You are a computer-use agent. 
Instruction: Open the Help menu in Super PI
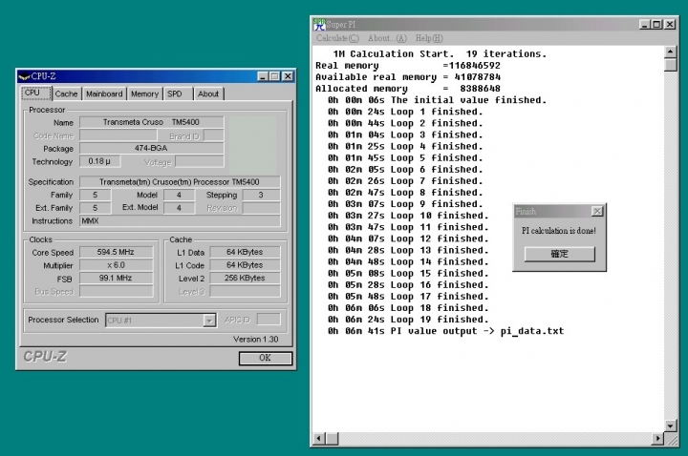pos(429,38)
